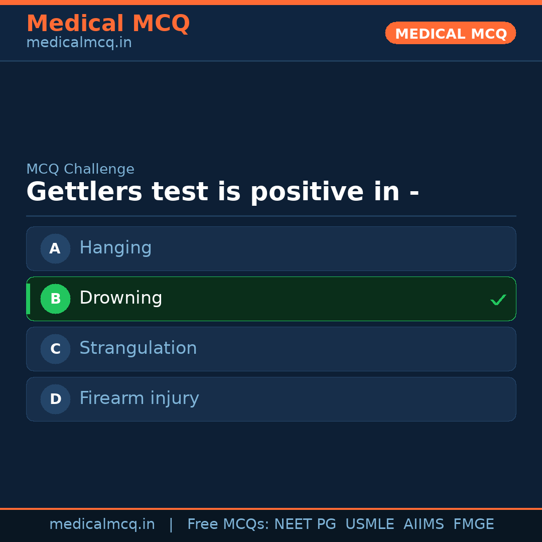Click the green letter B badge
The image size is (542, 542).
point(55,299)
